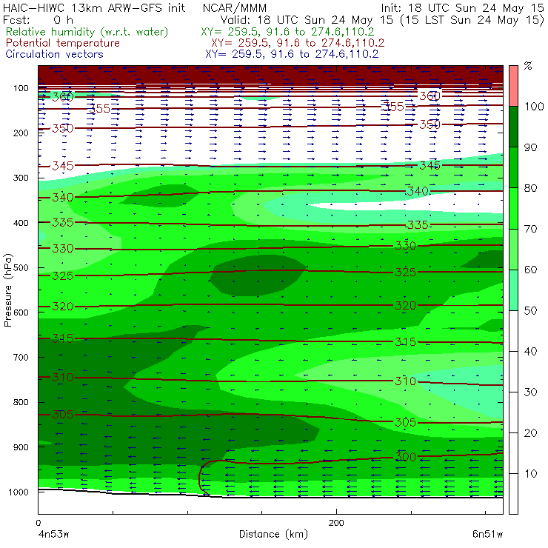Click the '200' distance axis tick label
This screenshot has width=548, height=548.
[x=336, y=523]
